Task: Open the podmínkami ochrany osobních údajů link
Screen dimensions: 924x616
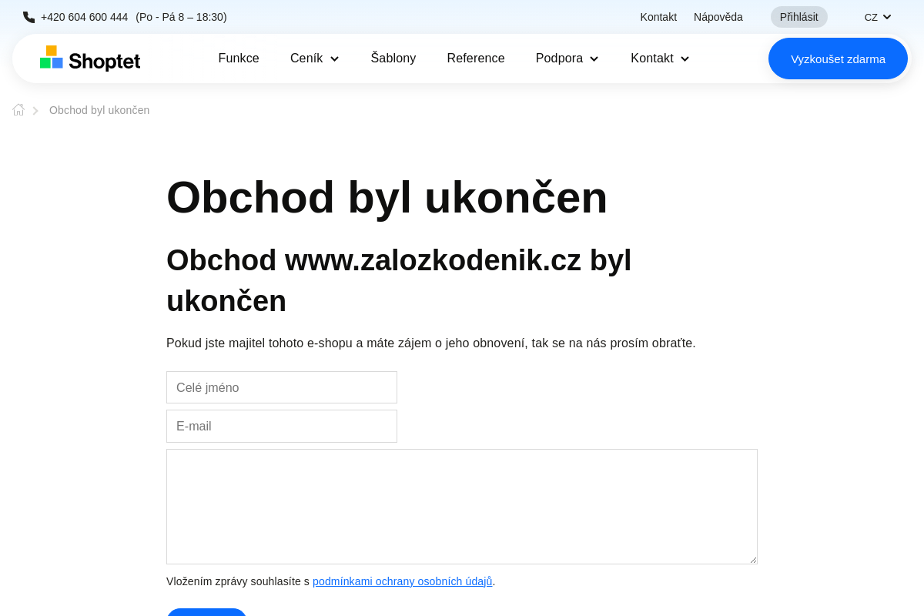Action: (402, 581)
